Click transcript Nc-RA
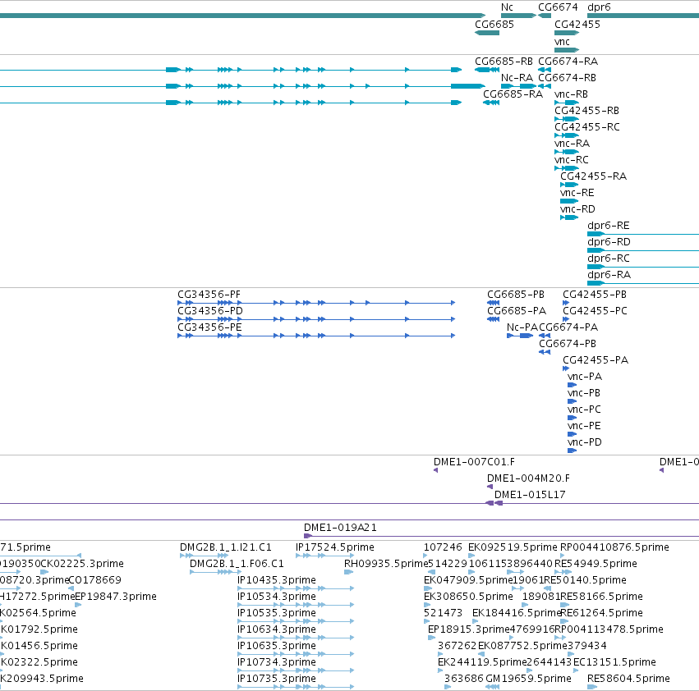This screenshot has height=691, width=699. click(517, 78)
